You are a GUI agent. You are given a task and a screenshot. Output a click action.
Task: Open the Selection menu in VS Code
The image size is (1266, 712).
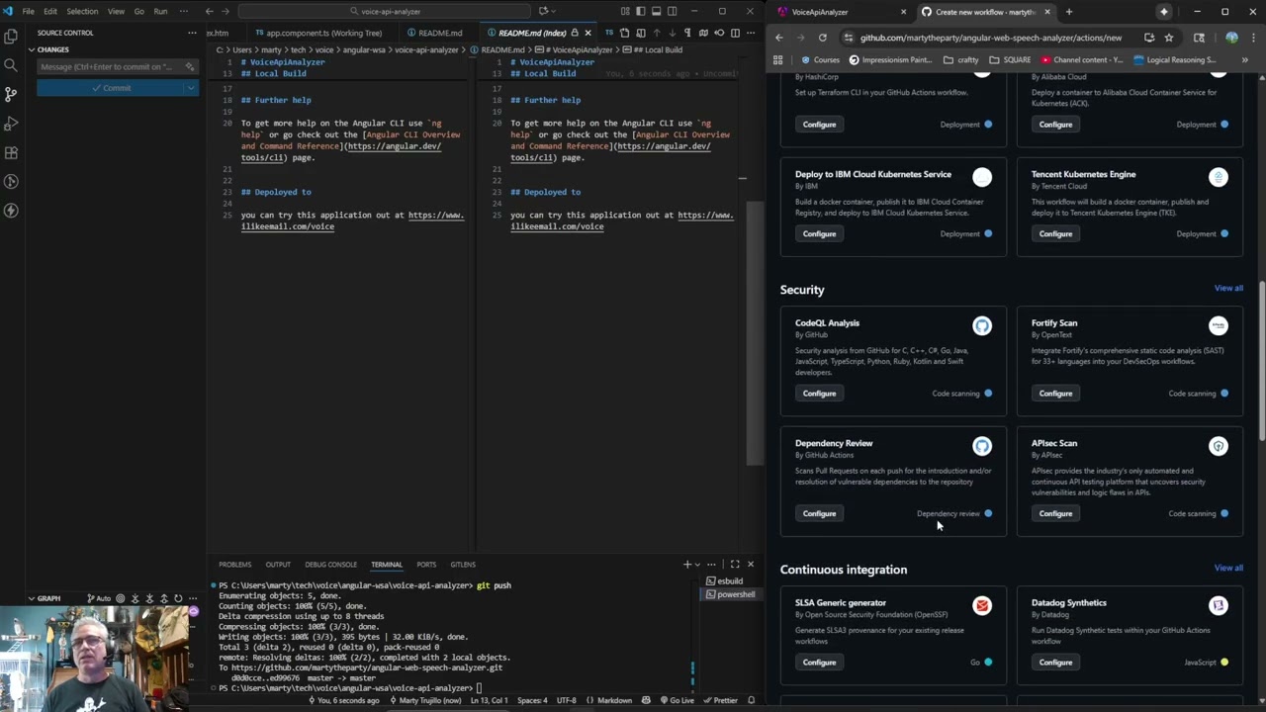(82, 11)
